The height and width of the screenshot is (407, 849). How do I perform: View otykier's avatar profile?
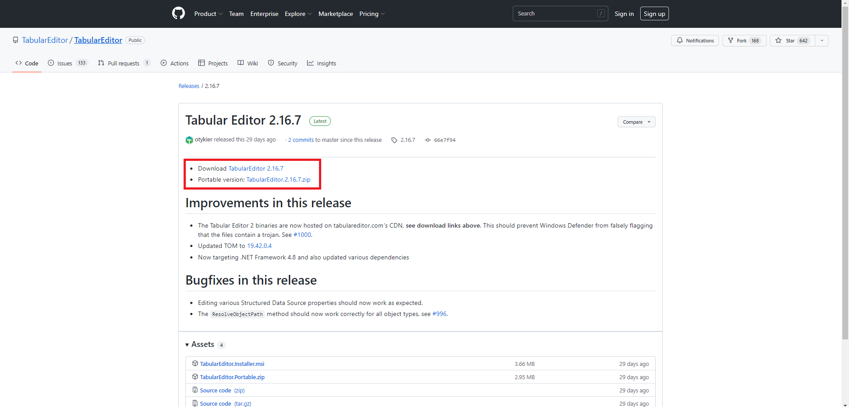pyautogui.click(x=189, y=140)
